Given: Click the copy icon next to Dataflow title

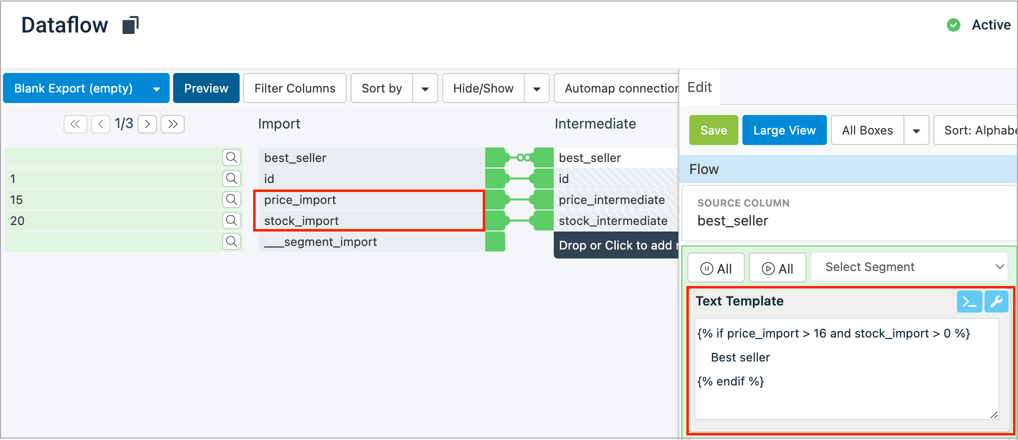Looking at the screenshot, I should point(130,25).
